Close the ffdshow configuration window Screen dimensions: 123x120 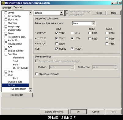[120, 3]
